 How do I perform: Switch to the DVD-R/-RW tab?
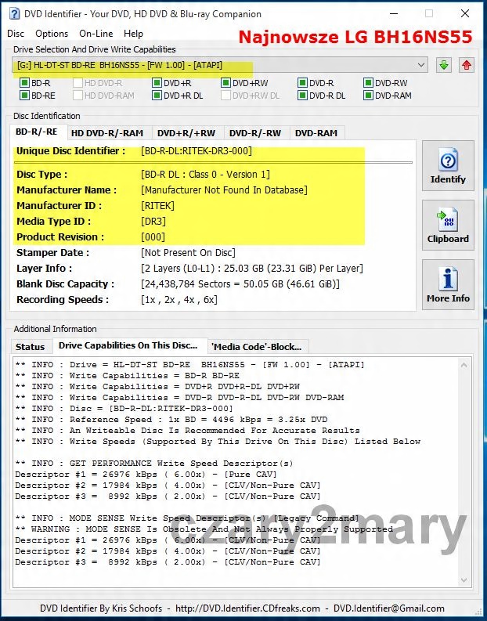click(x=255, y=133)
